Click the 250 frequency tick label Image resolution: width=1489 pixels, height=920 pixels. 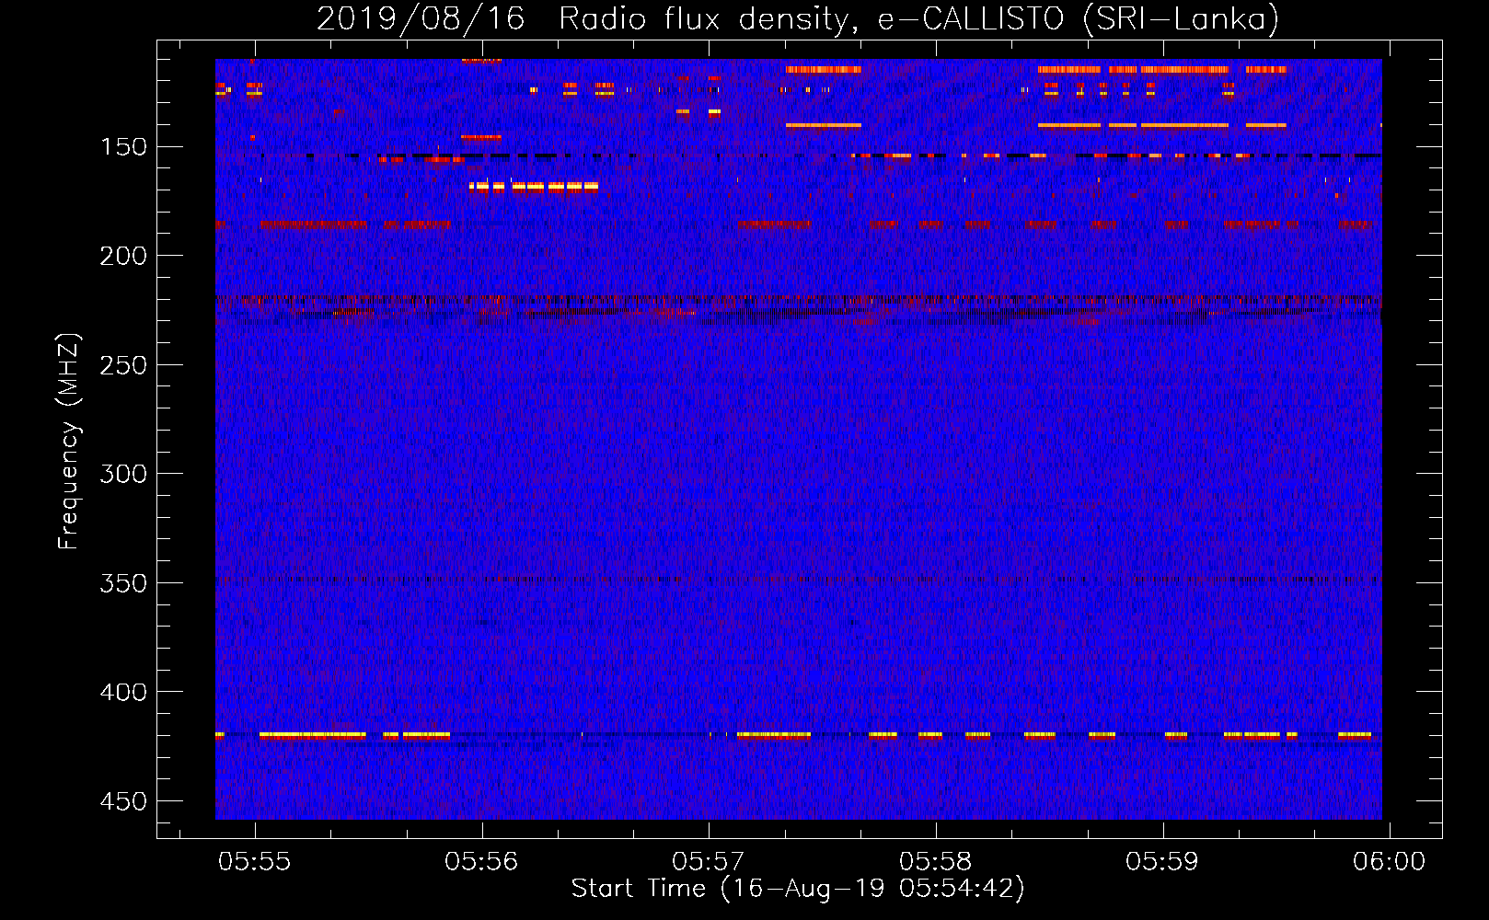[x=123, y=365]
